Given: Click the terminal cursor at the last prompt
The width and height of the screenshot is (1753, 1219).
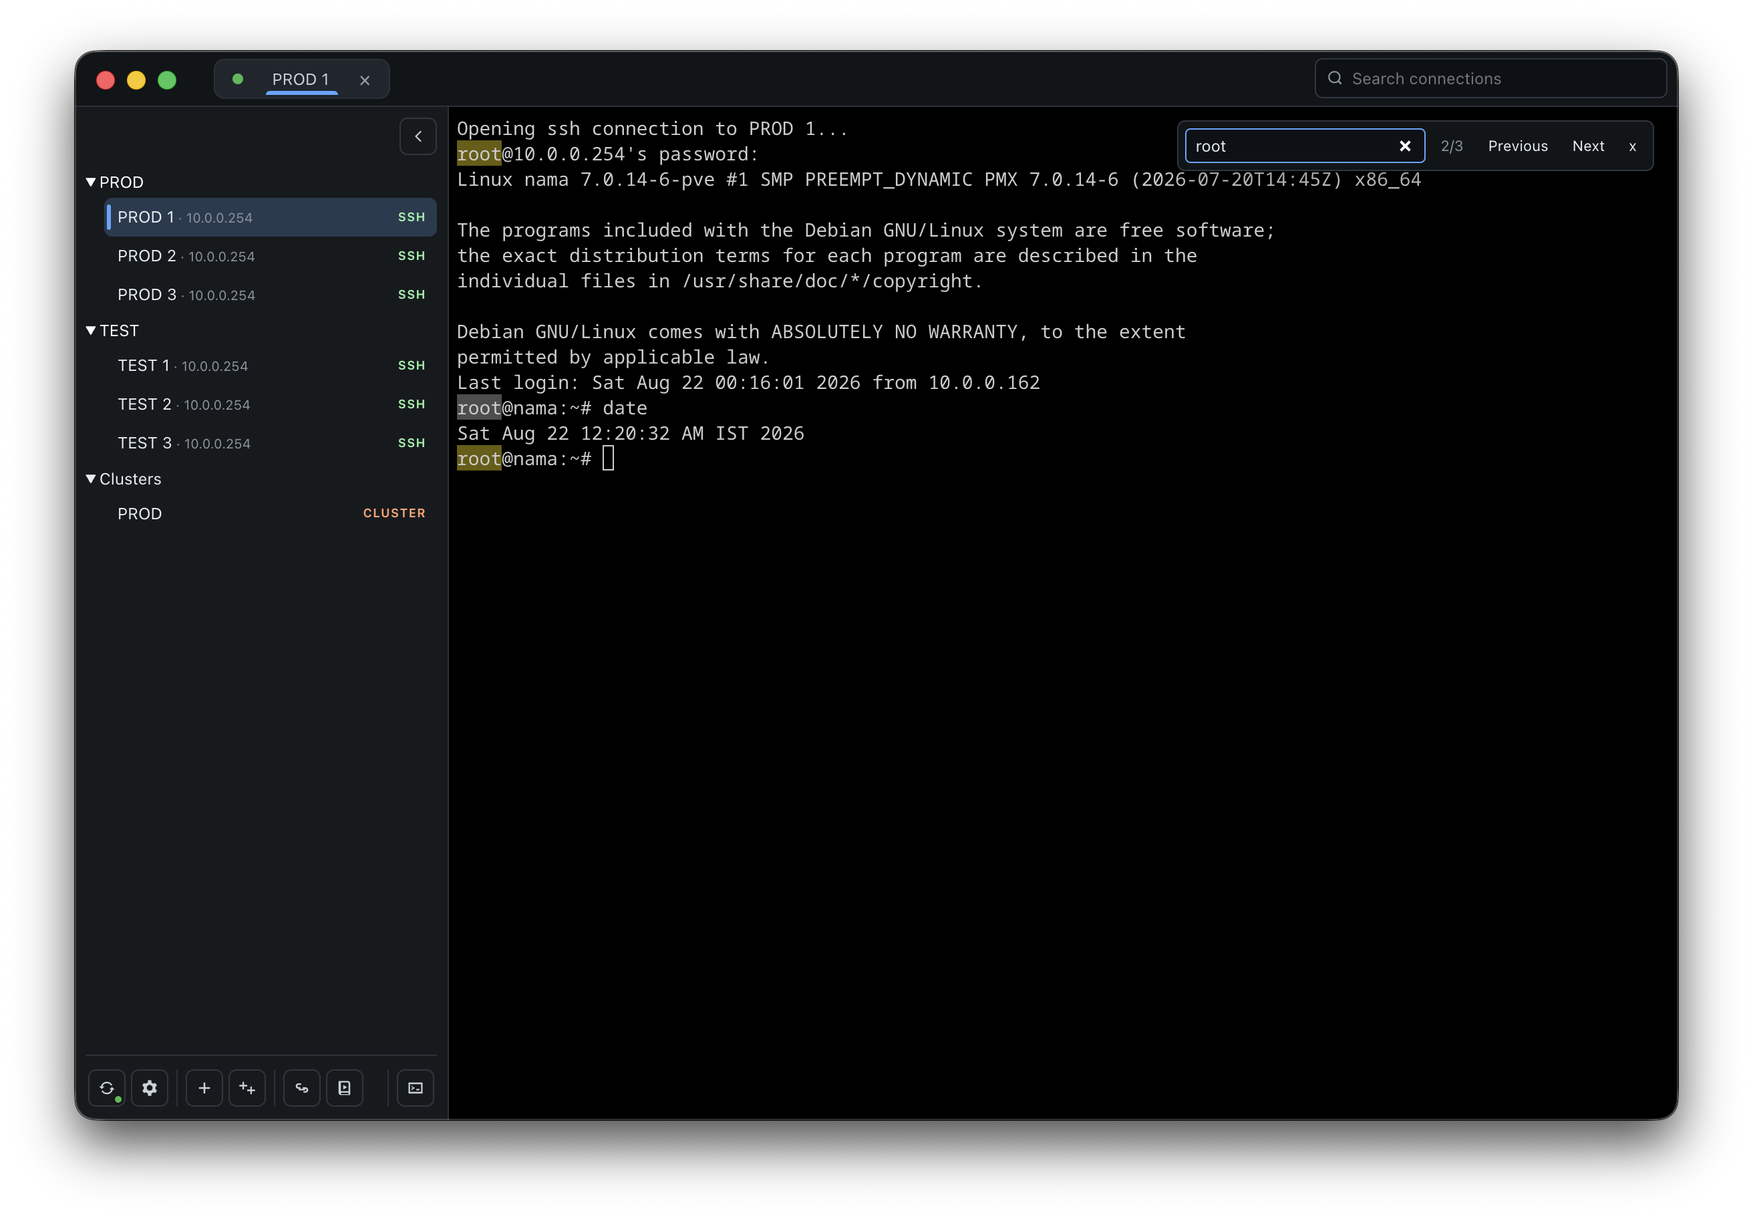Looking at the screenshot, I should (x=608, y=459).
